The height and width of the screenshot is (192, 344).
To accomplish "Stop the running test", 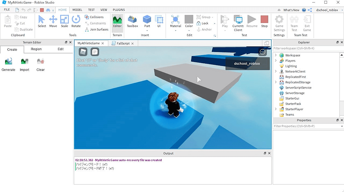I will click(x=264, y=21).
